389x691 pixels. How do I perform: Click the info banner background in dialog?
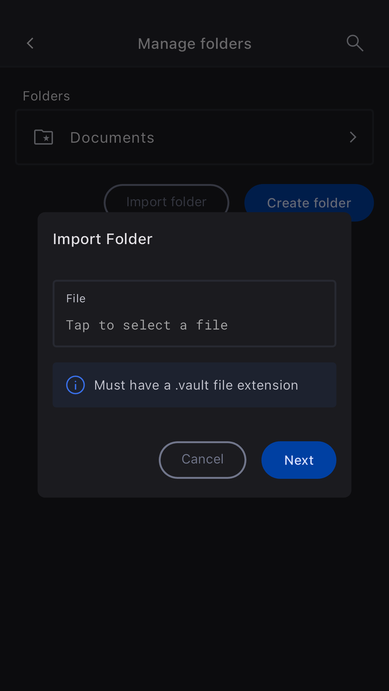pyautogui.click(x=194, y=385)
